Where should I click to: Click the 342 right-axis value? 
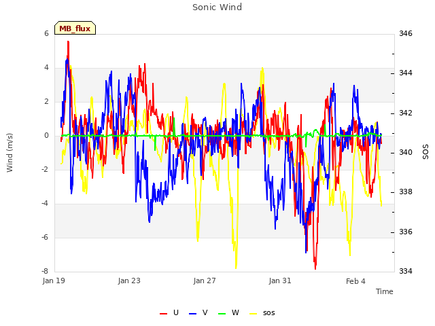(x=406, y=113)
